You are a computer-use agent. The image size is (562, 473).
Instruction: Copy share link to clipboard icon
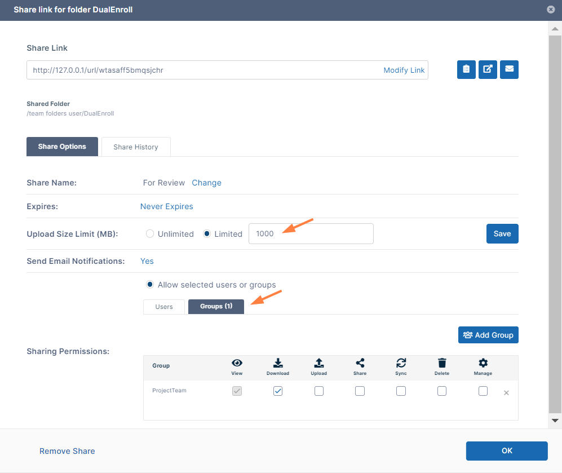466,69
